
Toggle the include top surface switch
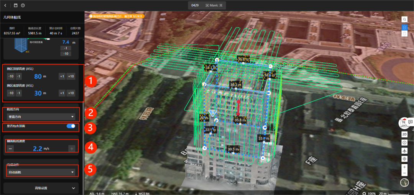coord(71,126)
